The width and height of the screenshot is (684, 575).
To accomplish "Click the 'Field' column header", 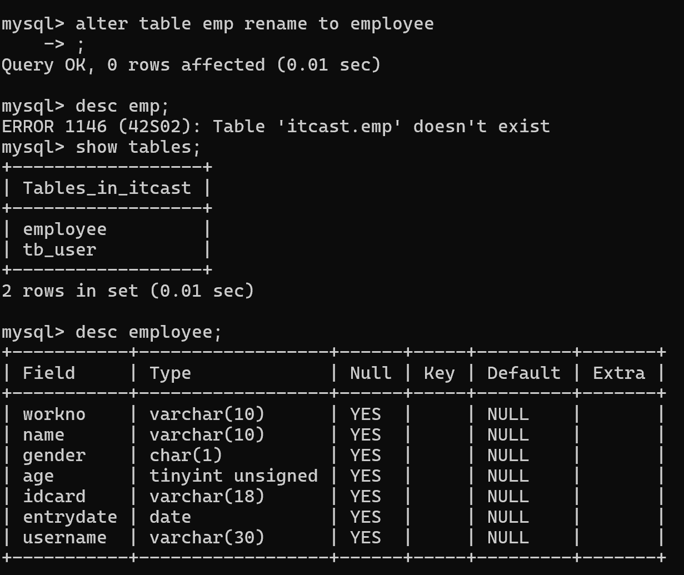I will tap(49, 373).
